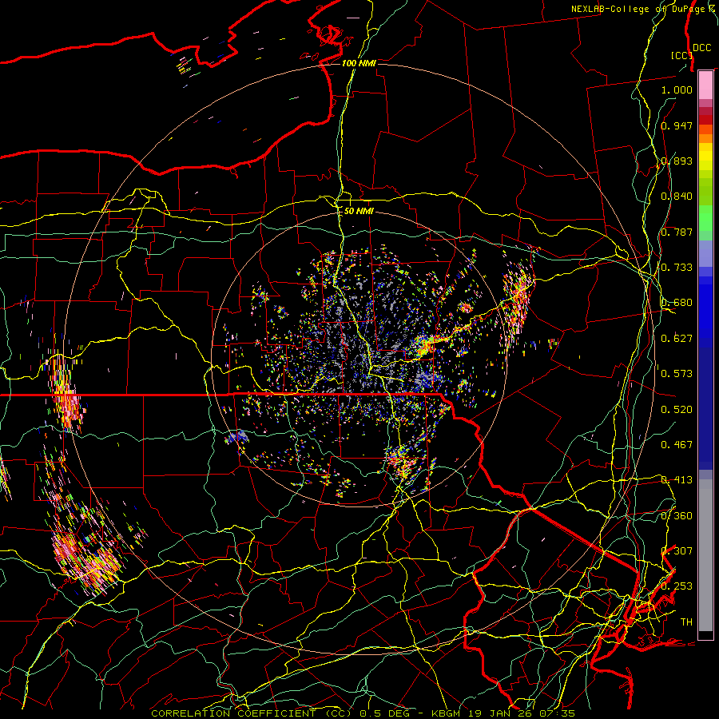Click the KBGM station identifier

447,713
